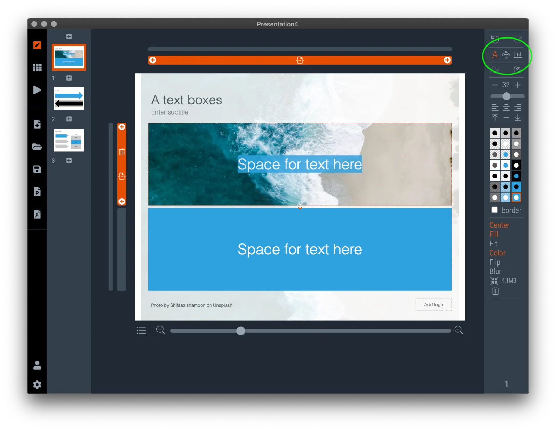The width and height of the screenshot is (556, 430).
Task: Align text to the right
Action: point(518,108)
